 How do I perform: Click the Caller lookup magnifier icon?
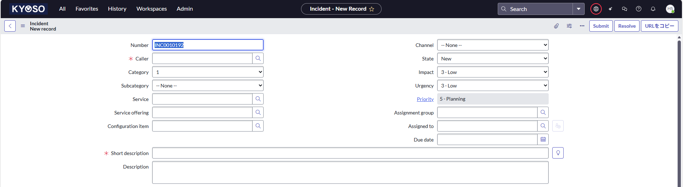pyautogui.click(x=258, y=59)
